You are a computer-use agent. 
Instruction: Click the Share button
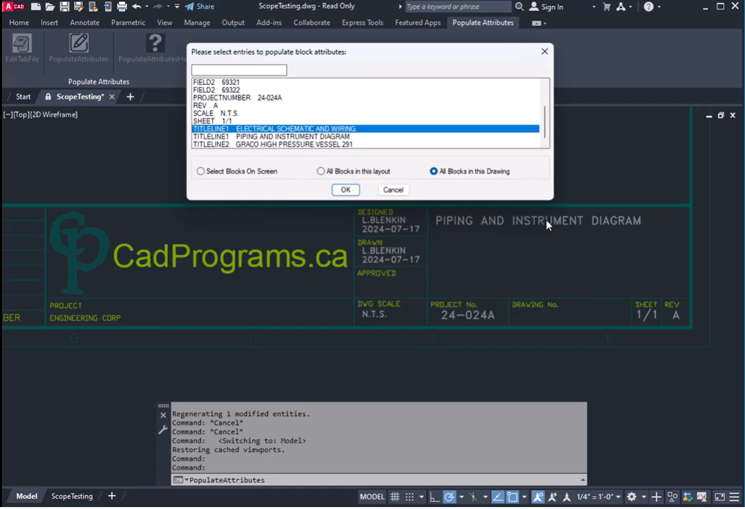click(x=200, y=6)
